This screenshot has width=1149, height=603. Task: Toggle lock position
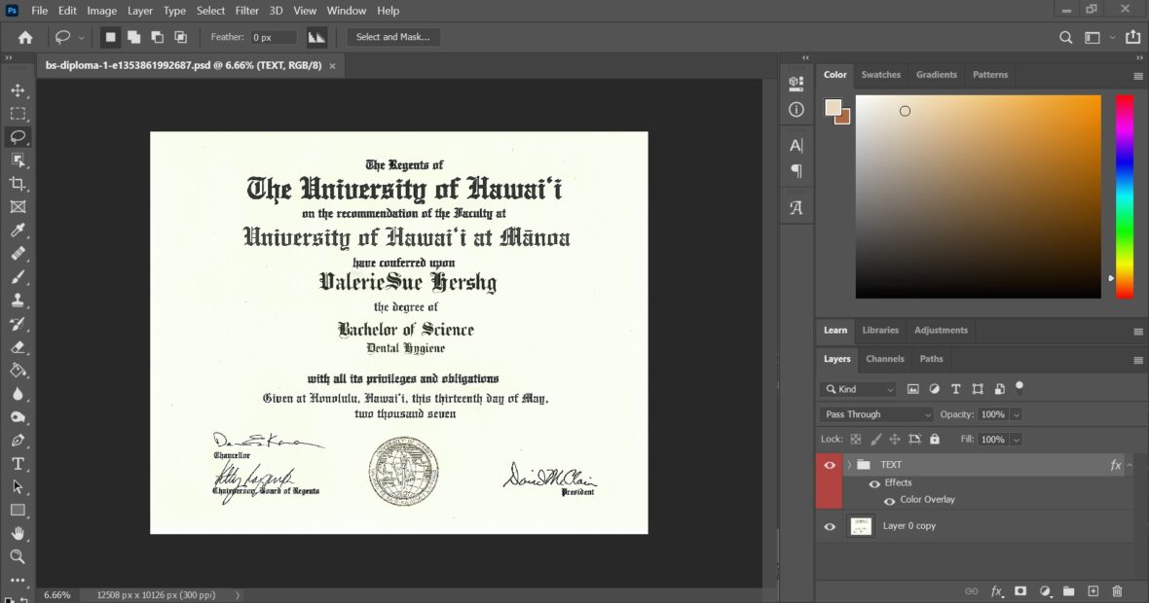coord(894,439)
